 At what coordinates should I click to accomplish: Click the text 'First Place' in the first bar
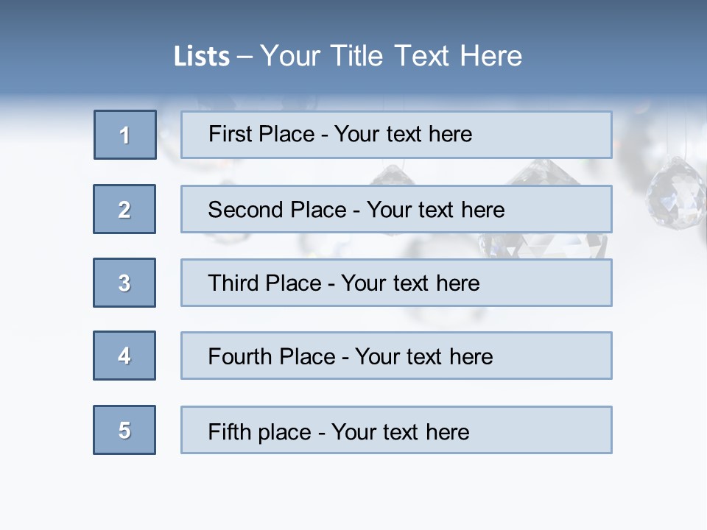[x=261, y=134]
